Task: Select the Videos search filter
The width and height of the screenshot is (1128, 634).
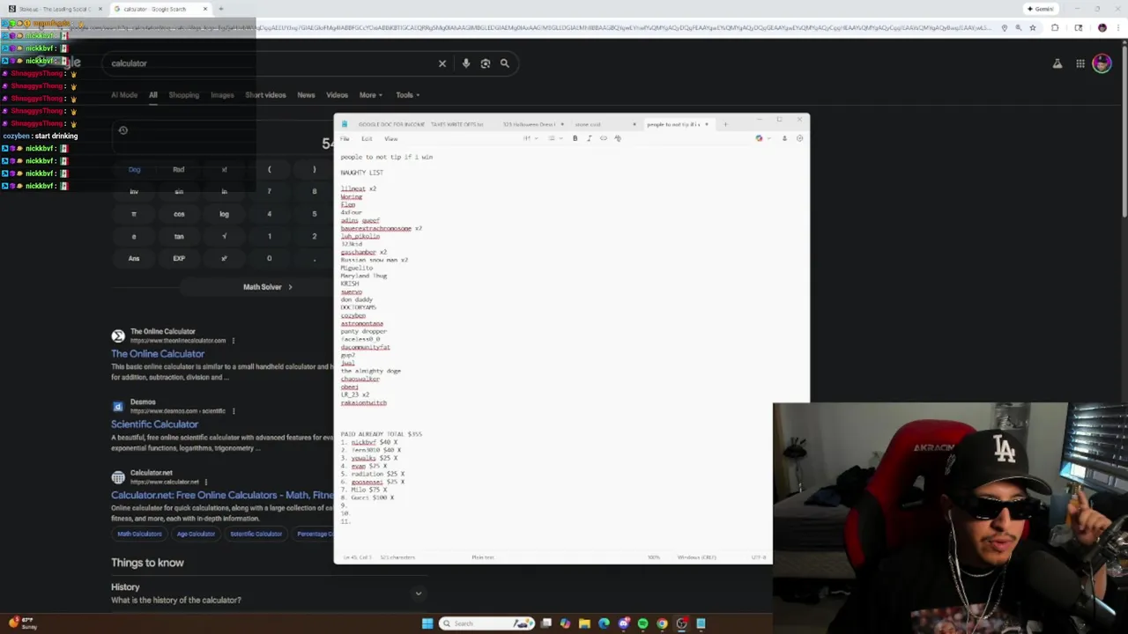Action: (337, 95)
